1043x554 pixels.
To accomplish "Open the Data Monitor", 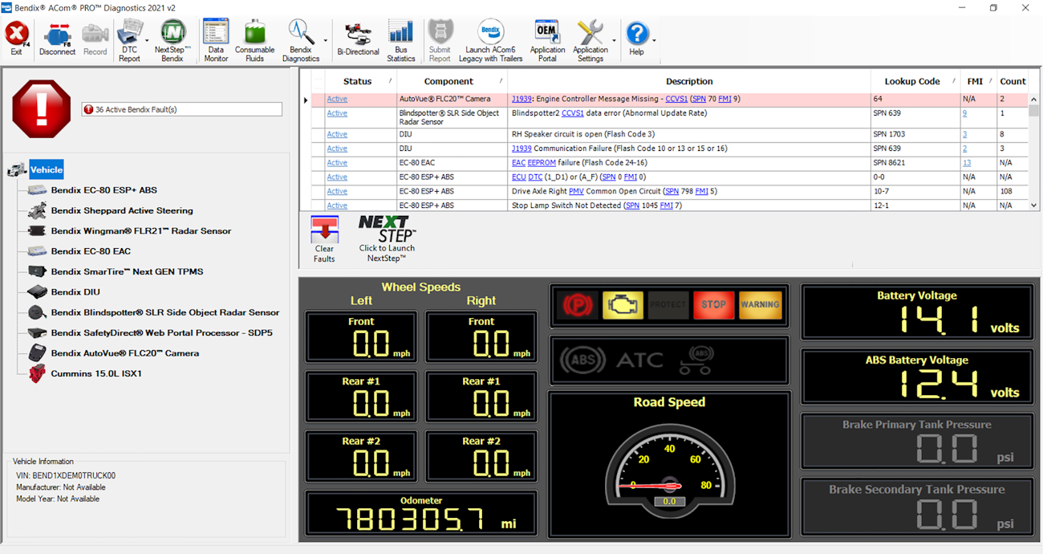I will (x=215, y=39).
